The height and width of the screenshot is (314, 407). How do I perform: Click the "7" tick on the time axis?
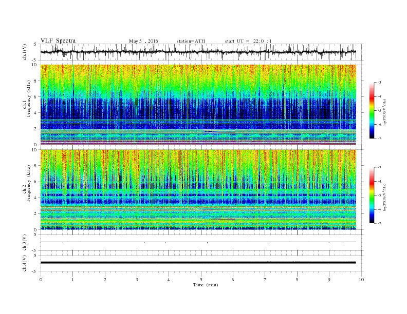(x=265, y=280)
